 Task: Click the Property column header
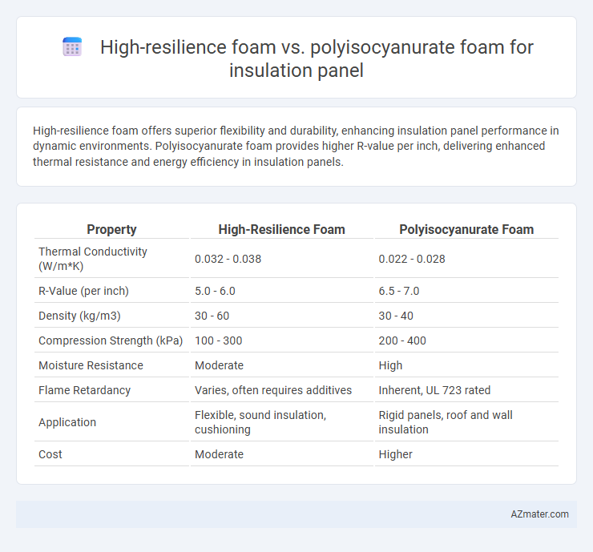pyautogui.click(x=111, y=229)
